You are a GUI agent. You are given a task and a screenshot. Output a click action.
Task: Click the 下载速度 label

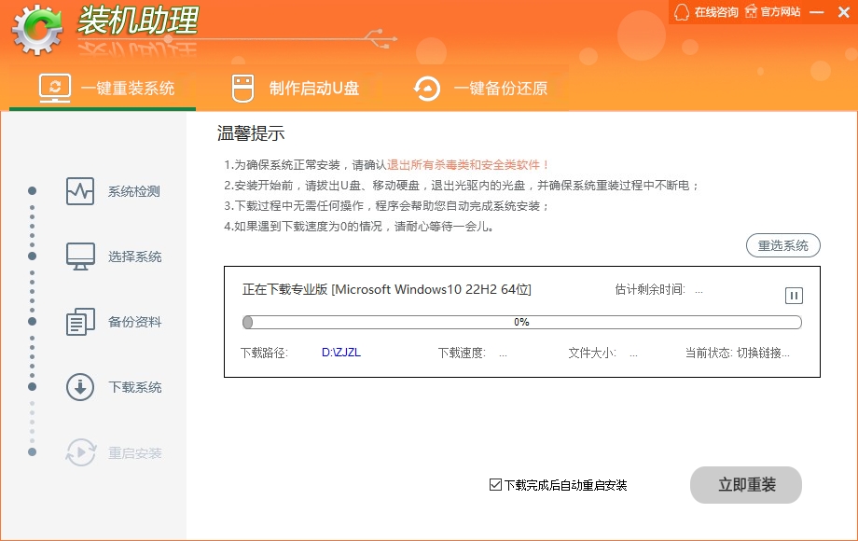coord(462,353)
